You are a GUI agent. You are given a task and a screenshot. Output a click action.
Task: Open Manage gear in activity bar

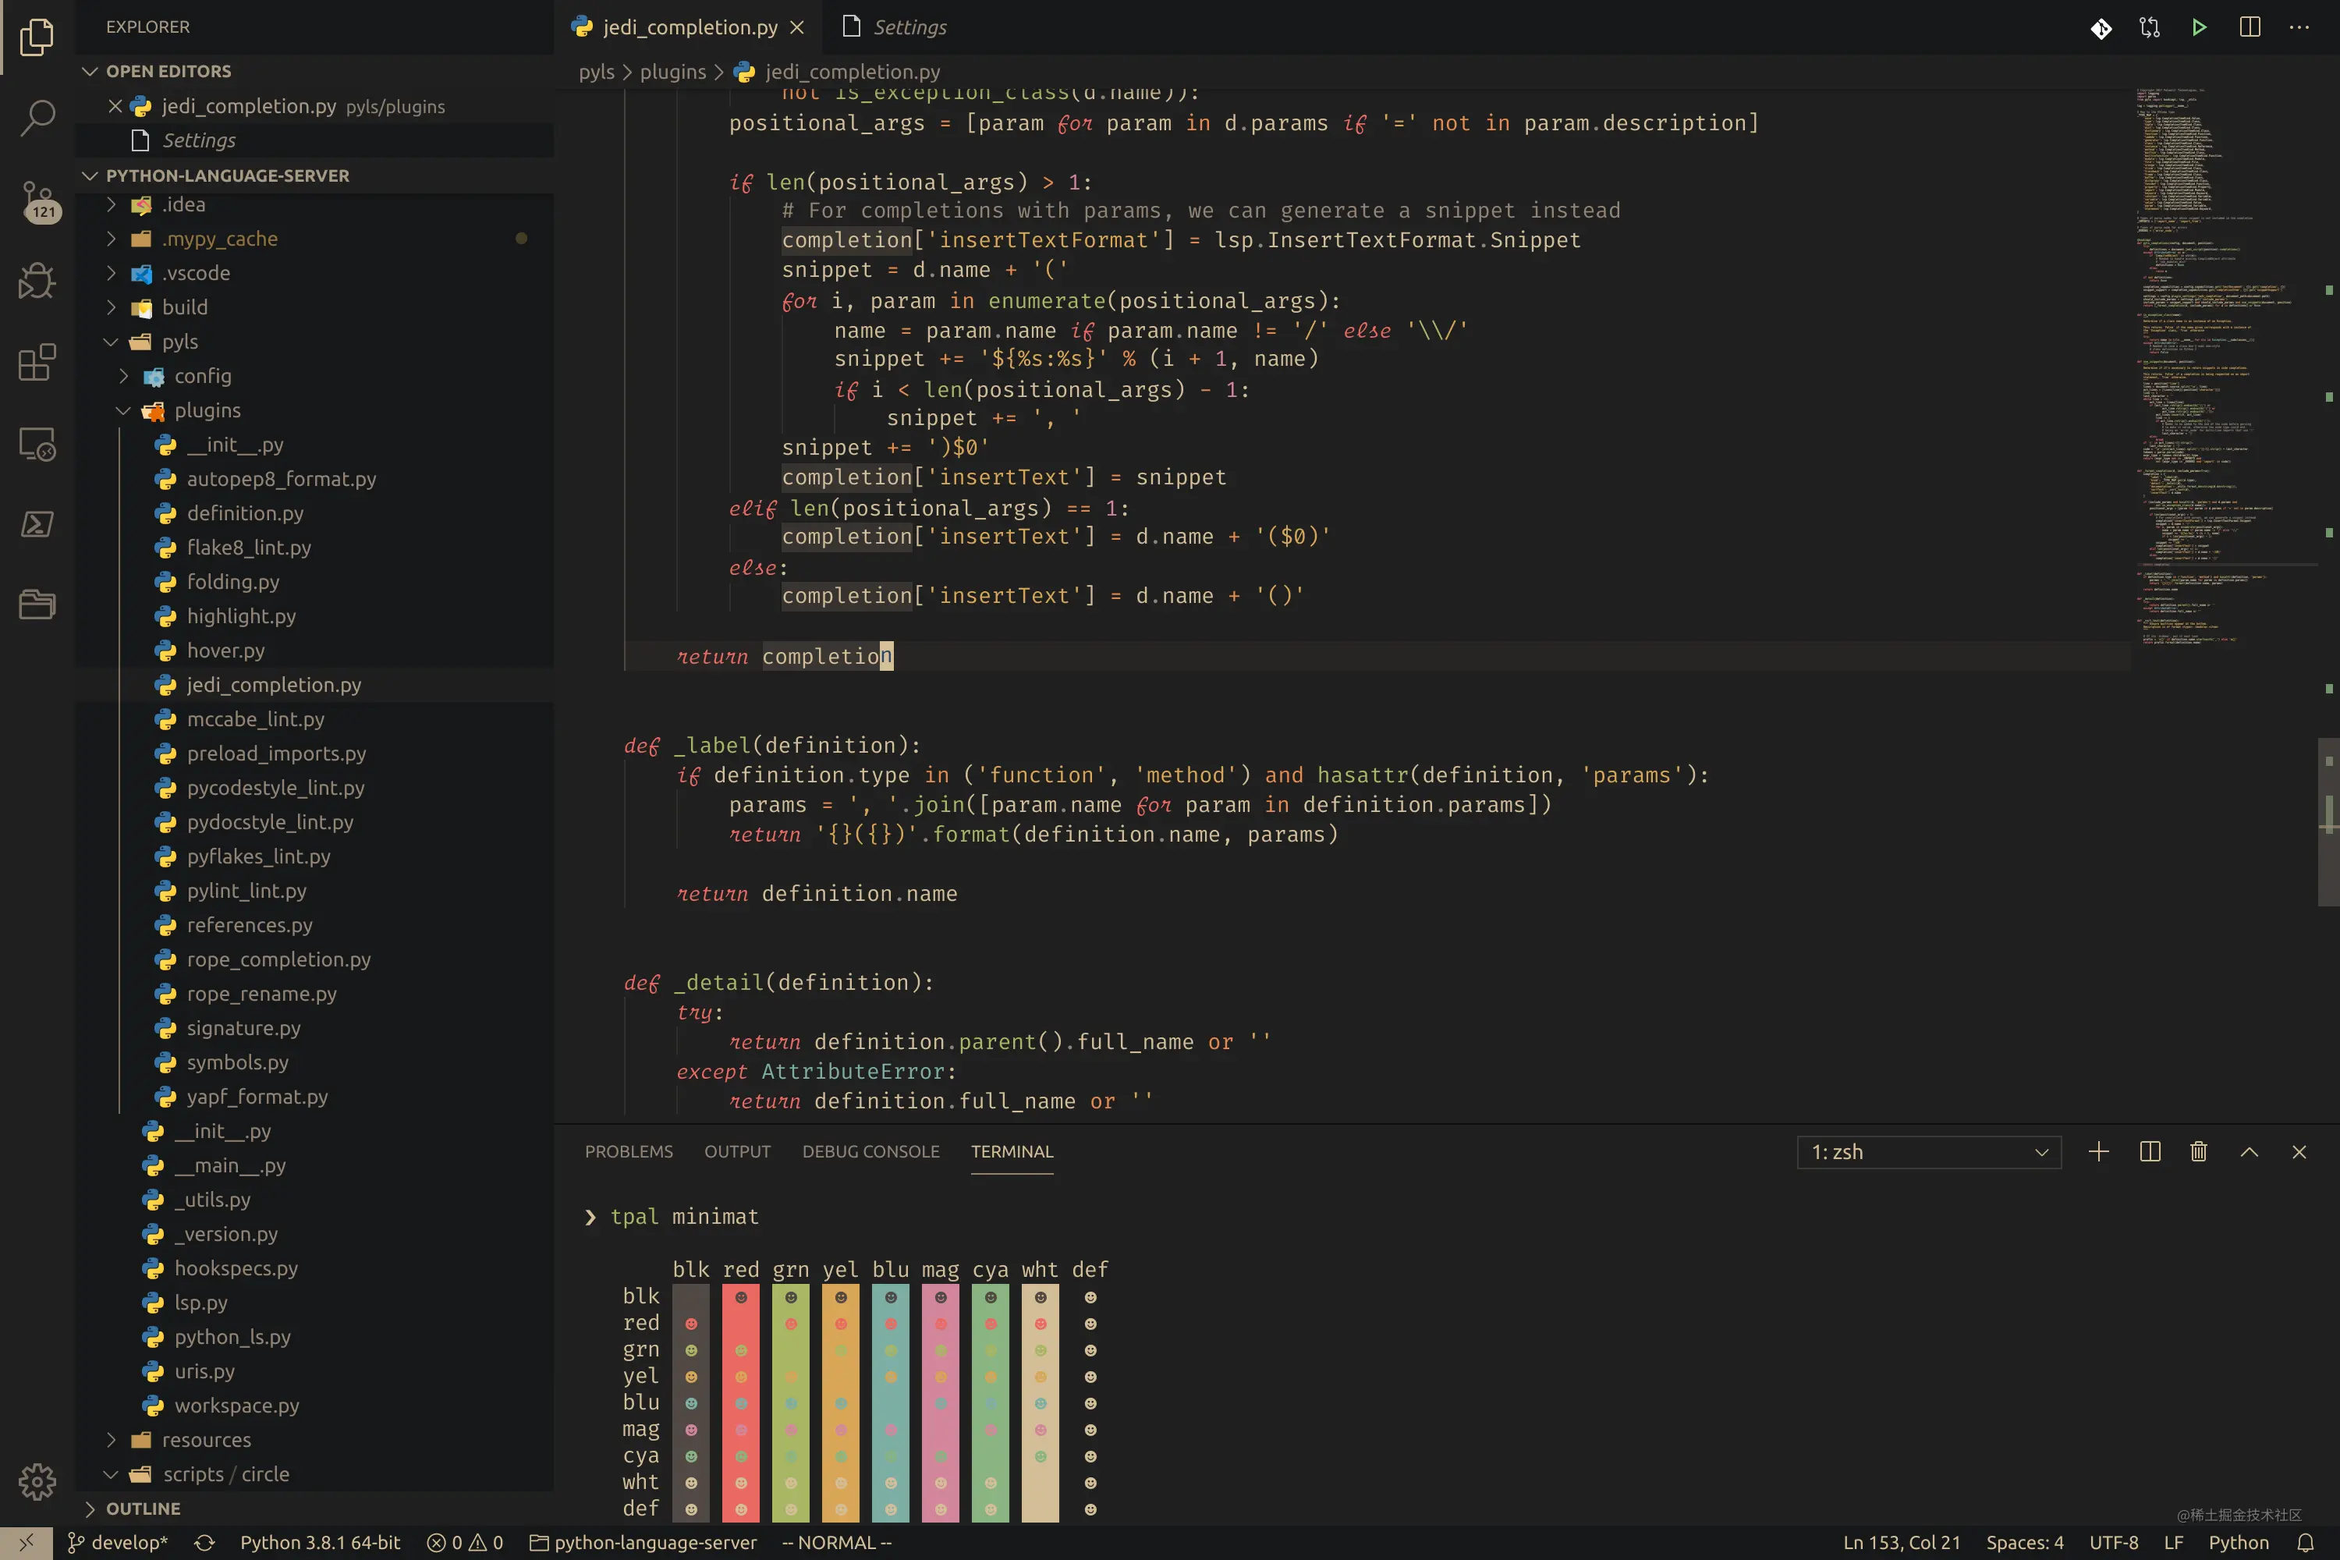coord(37,1483)
